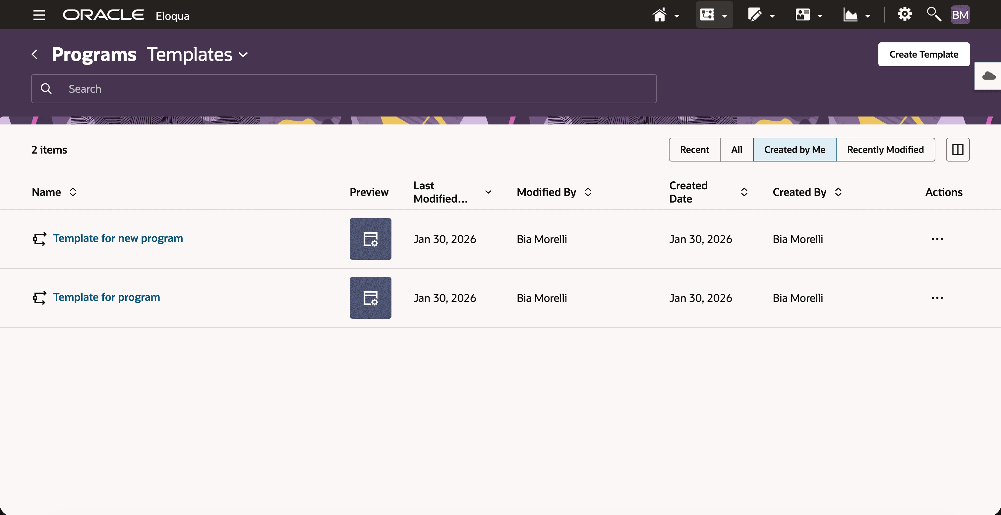1001x515 pixels.
Task: Open the Orchestration menu icon
Action: pos(708,15)
